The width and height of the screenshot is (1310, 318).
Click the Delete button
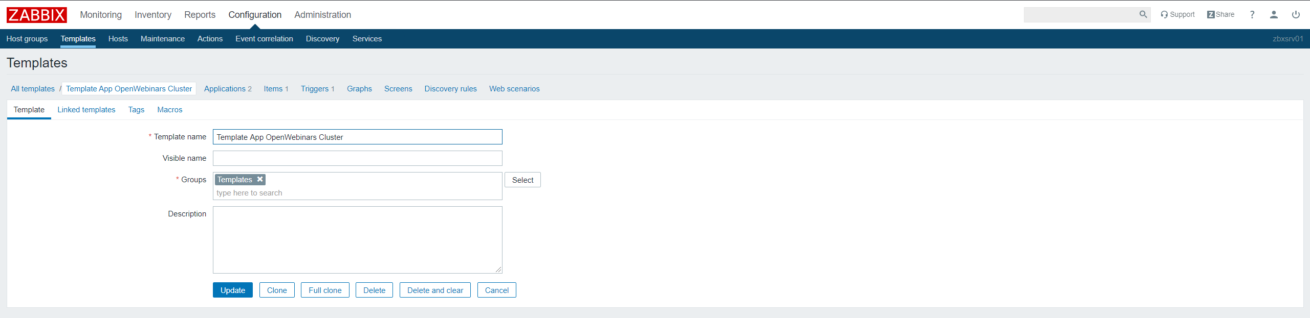374,290
